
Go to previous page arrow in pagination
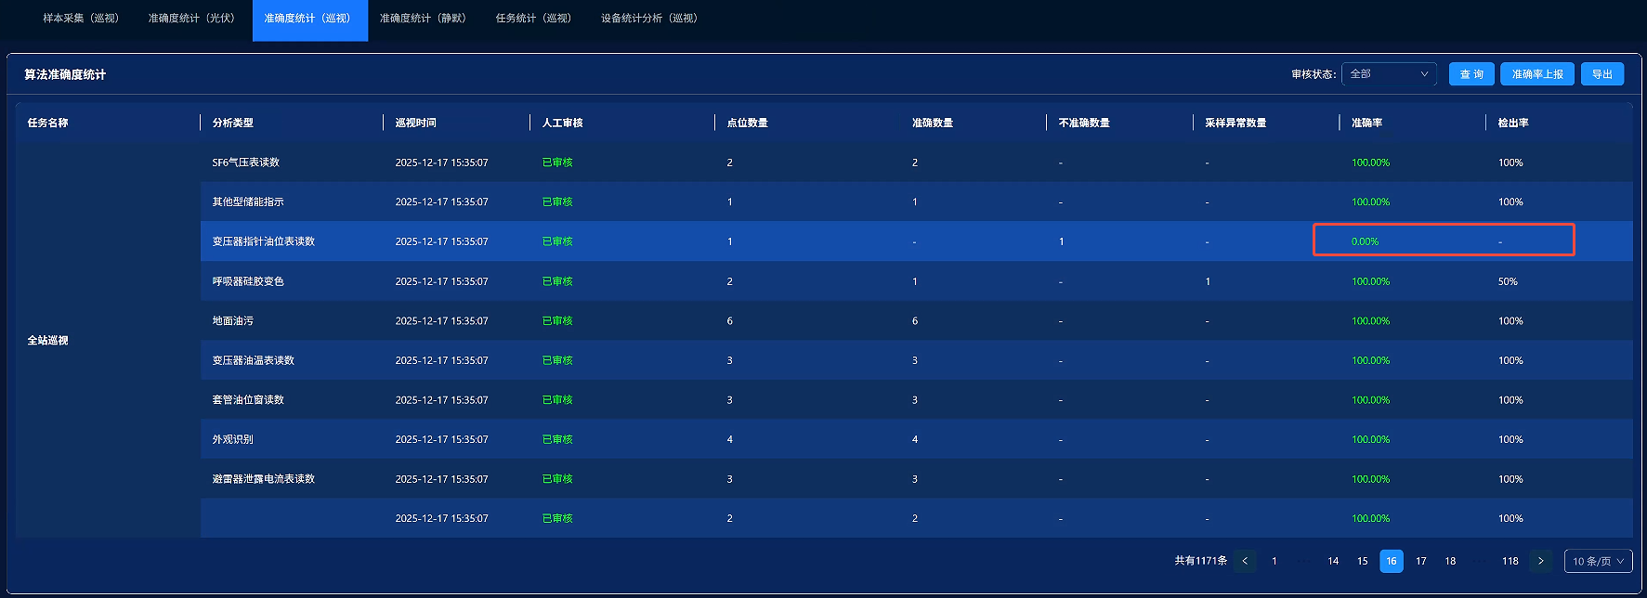(x=1245, y=561)
